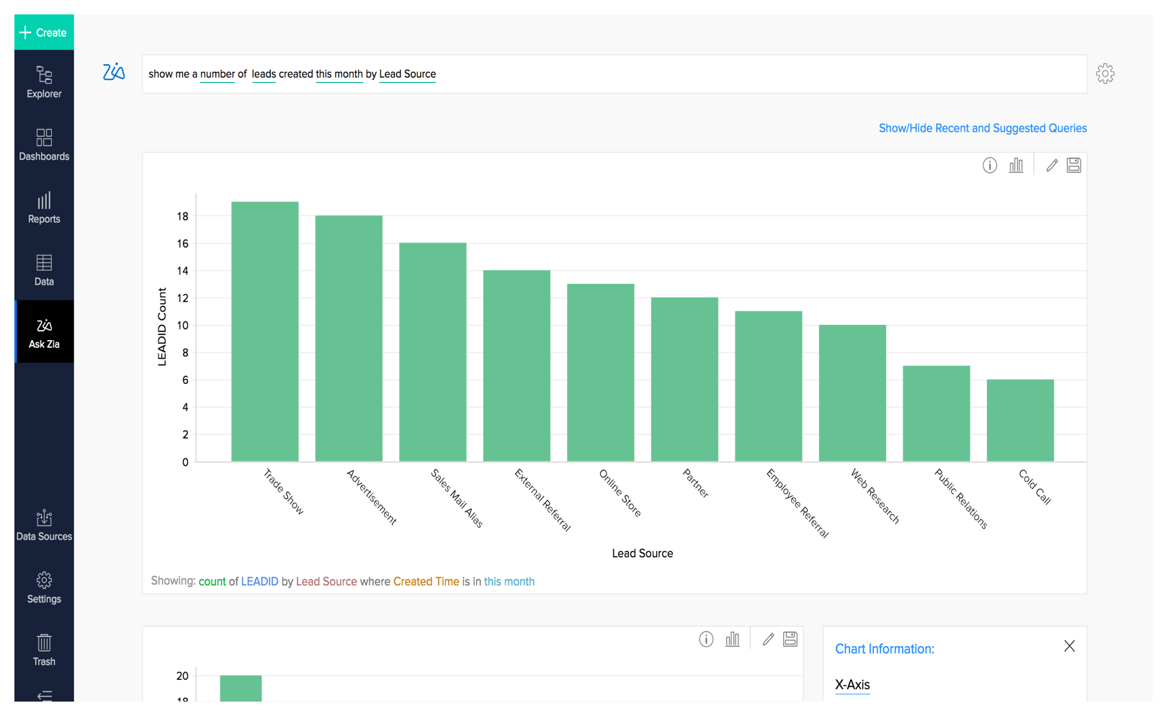
Task: Show info for the bottom chart
Action: tap(706, 639)
